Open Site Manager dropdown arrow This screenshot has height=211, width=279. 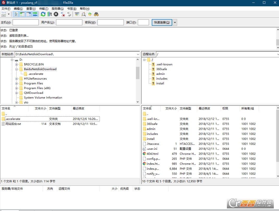click(x=9, y=14)
